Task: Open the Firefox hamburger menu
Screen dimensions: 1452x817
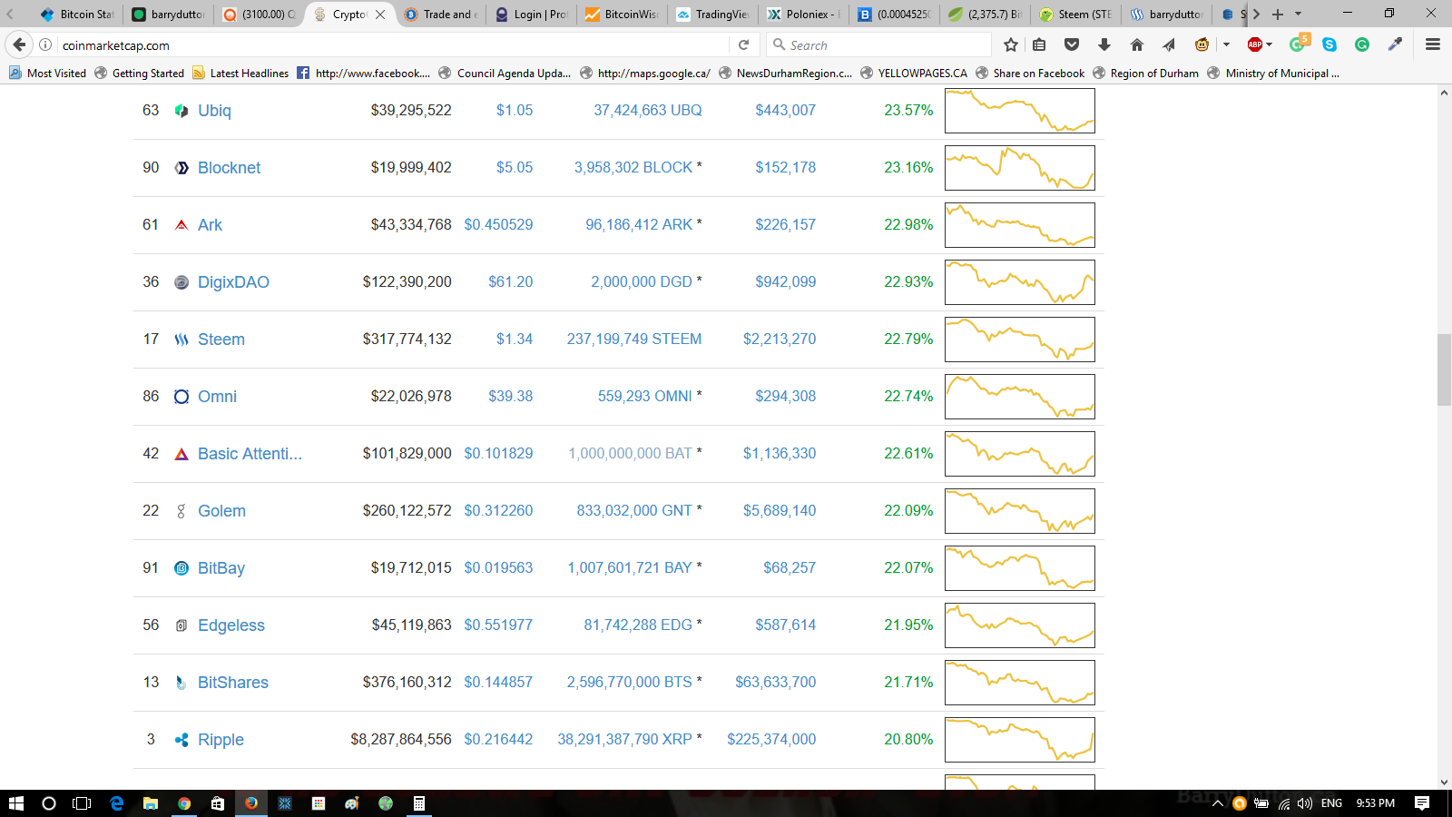Action: point(1433,44)
